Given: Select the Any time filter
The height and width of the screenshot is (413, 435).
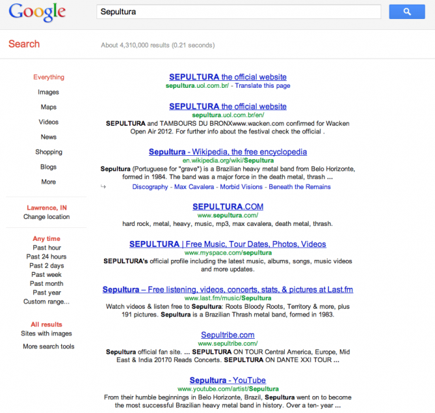Looking at the screenshot, I should coord(46,239).
